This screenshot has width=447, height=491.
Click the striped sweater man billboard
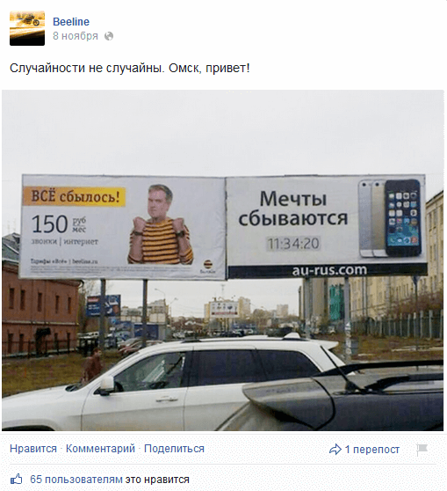point(123,227)
